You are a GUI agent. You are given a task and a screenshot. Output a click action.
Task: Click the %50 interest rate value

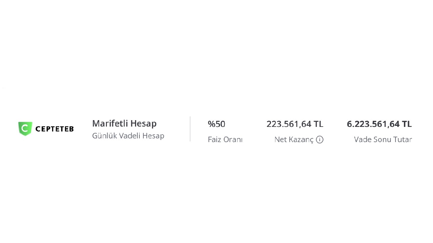click(x=216, y=124)
